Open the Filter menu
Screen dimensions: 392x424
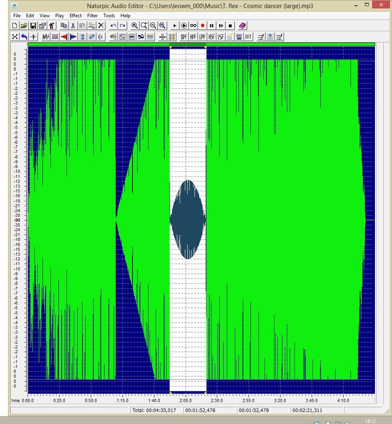(x=93, y=16)
